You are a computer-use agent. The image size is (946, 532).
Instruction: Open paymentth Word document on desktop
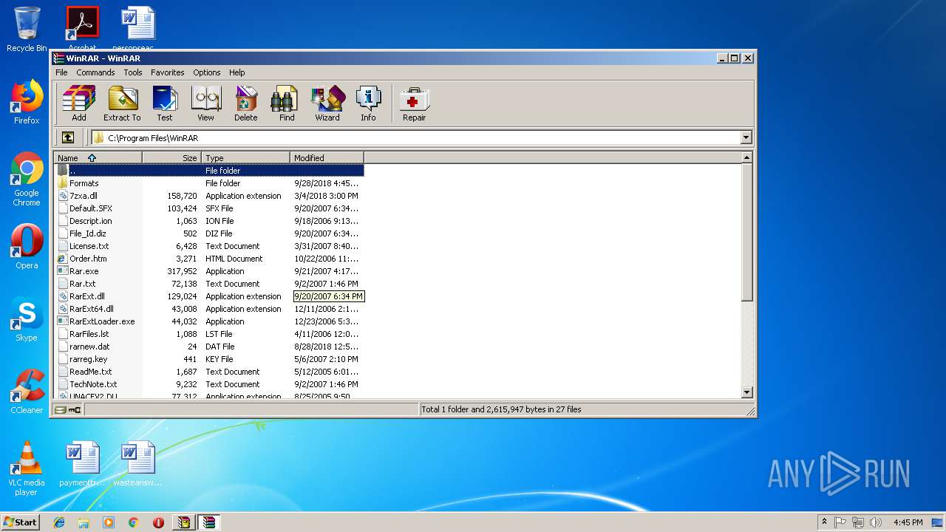coord(82,464)
